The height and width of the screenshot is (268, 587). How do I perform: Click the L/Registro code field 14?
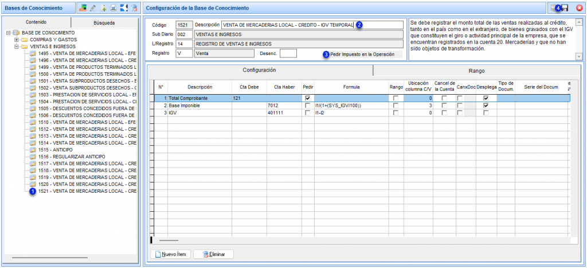184,44
